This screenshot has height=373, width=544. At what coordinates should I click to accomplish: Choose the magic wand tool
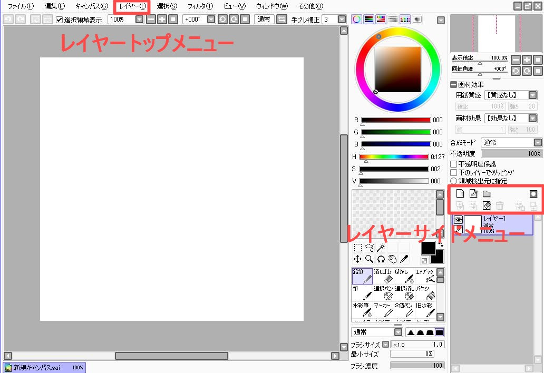click(381, 248)
